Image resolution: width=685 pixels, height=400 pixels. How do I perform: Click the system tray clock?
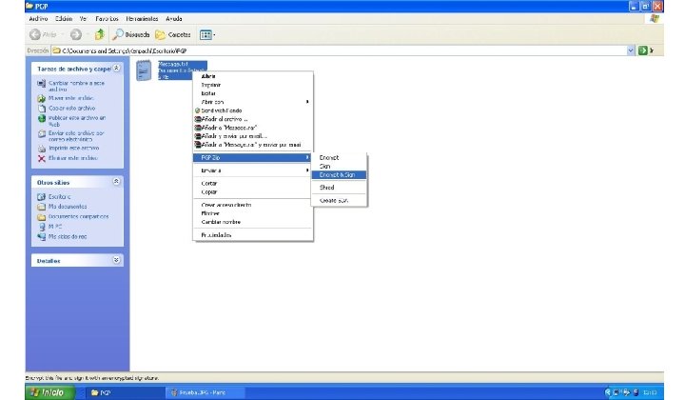651,392
